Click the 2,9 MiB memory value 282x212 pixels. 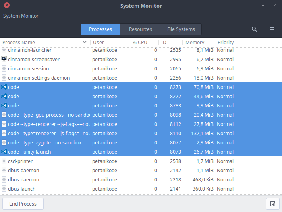pos(205,143)
